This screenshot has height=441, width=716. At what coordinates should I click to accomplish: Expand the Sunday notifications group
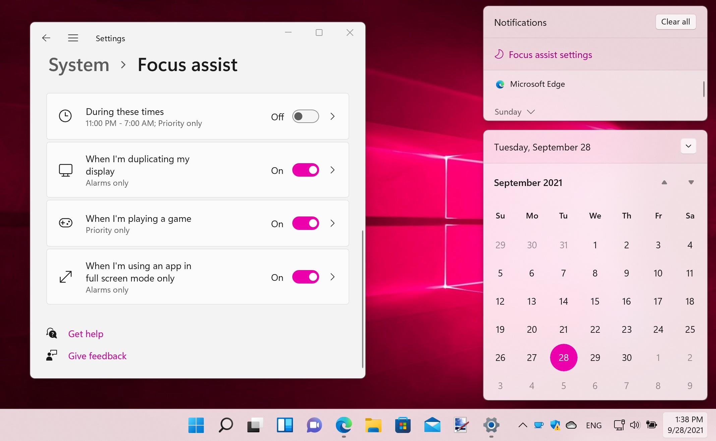(x=531, y=112)
